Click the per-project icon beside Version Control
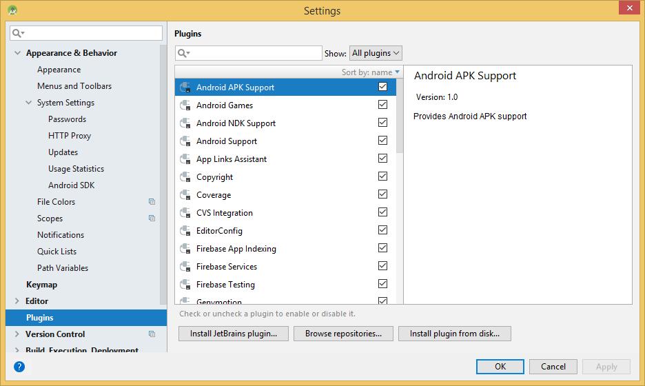 [x=152, y=334]
